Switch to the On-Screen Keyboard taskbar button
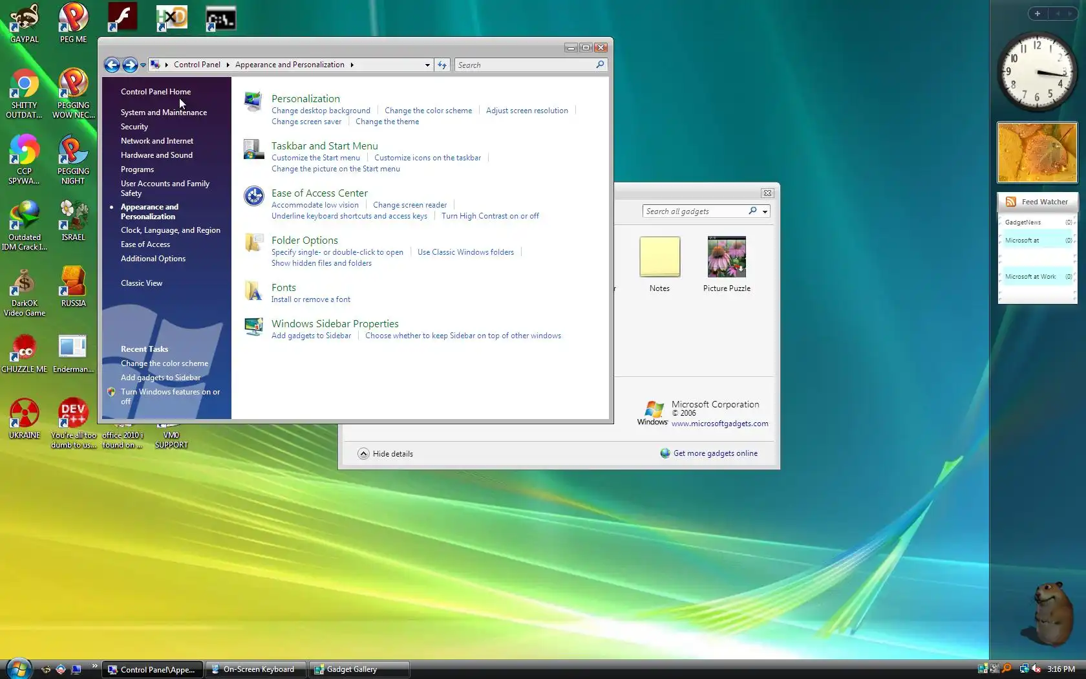Viewport: 1086px width, 679px height. click(x=256, y=669)
